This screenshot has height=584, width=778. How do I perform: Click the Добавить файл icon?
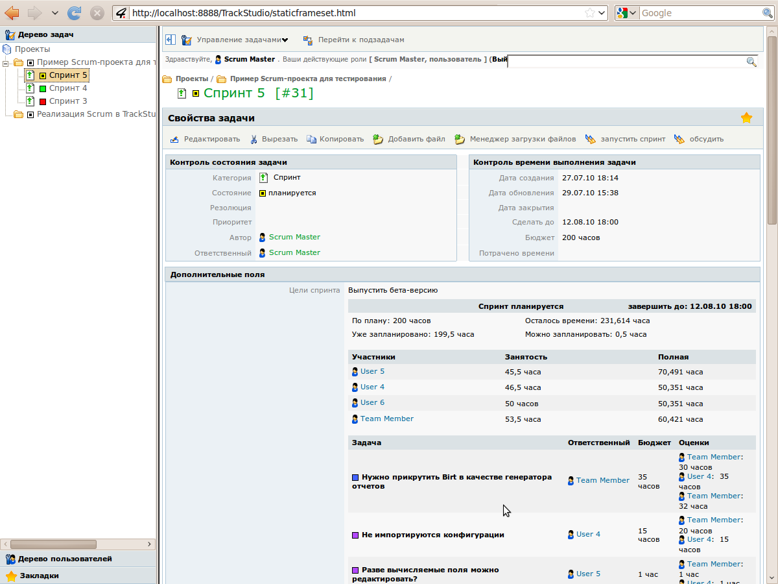pyautogui.click(x=379, y=139)
